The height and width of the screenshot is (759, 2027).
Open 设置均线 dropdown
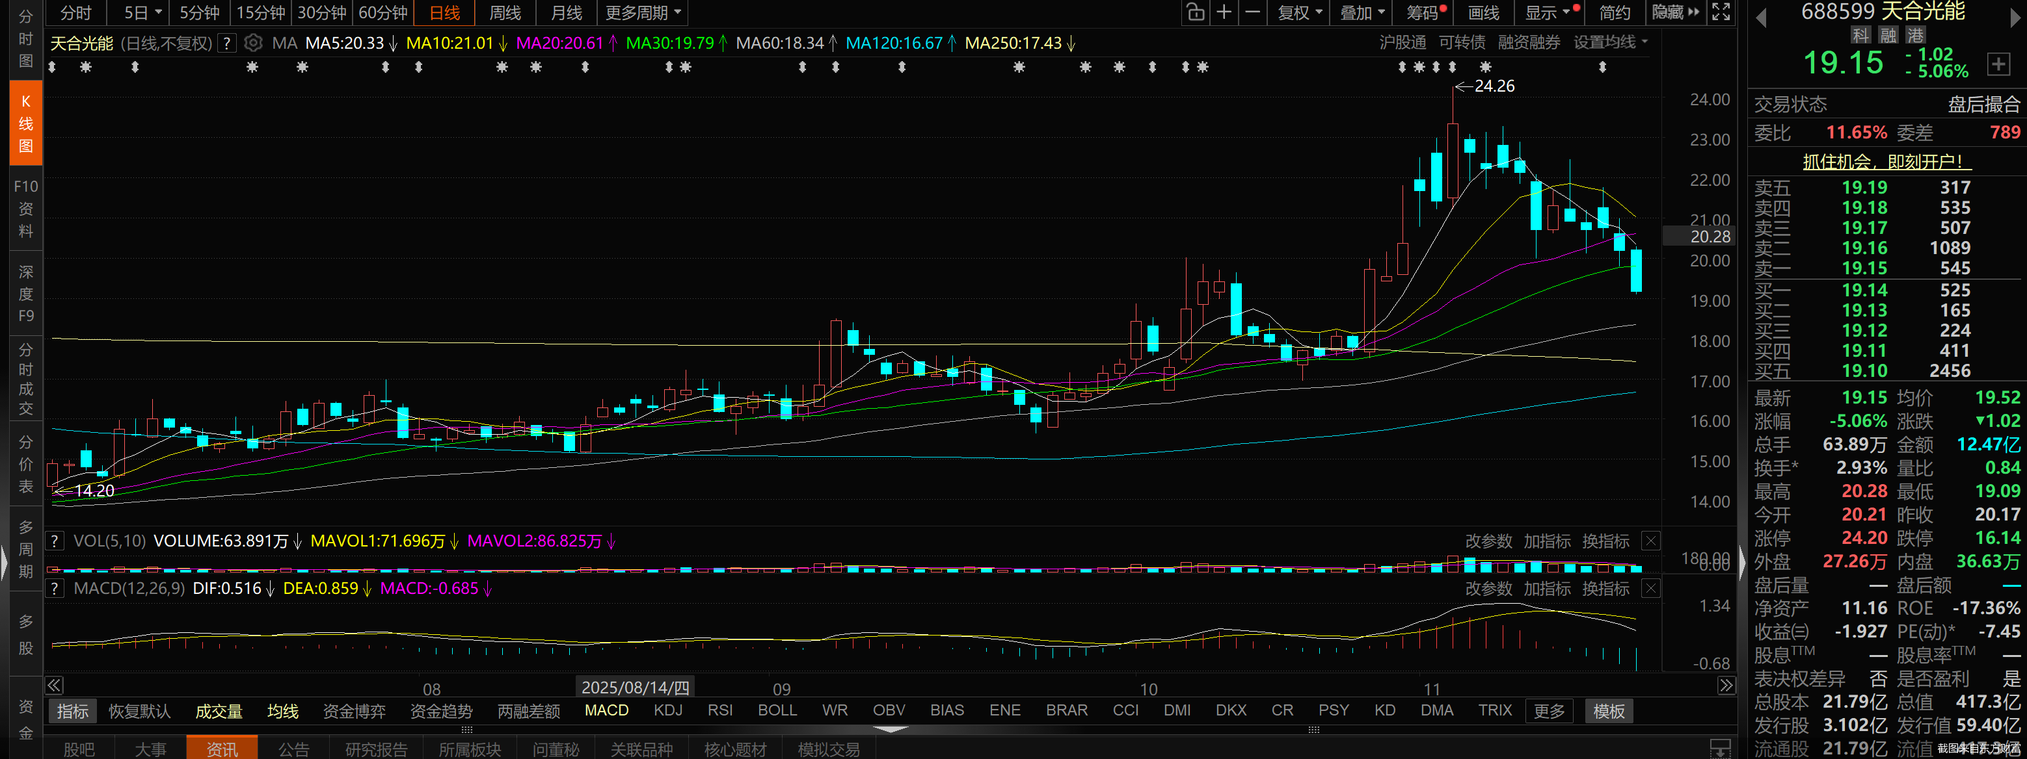click(1610, 42)
